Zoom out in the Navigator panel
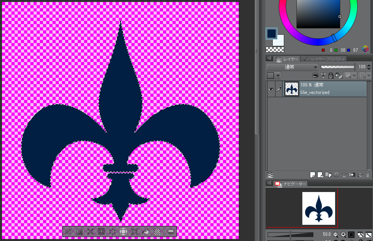The width and height of the screenshot is (373, 241). tap(335, 234)
